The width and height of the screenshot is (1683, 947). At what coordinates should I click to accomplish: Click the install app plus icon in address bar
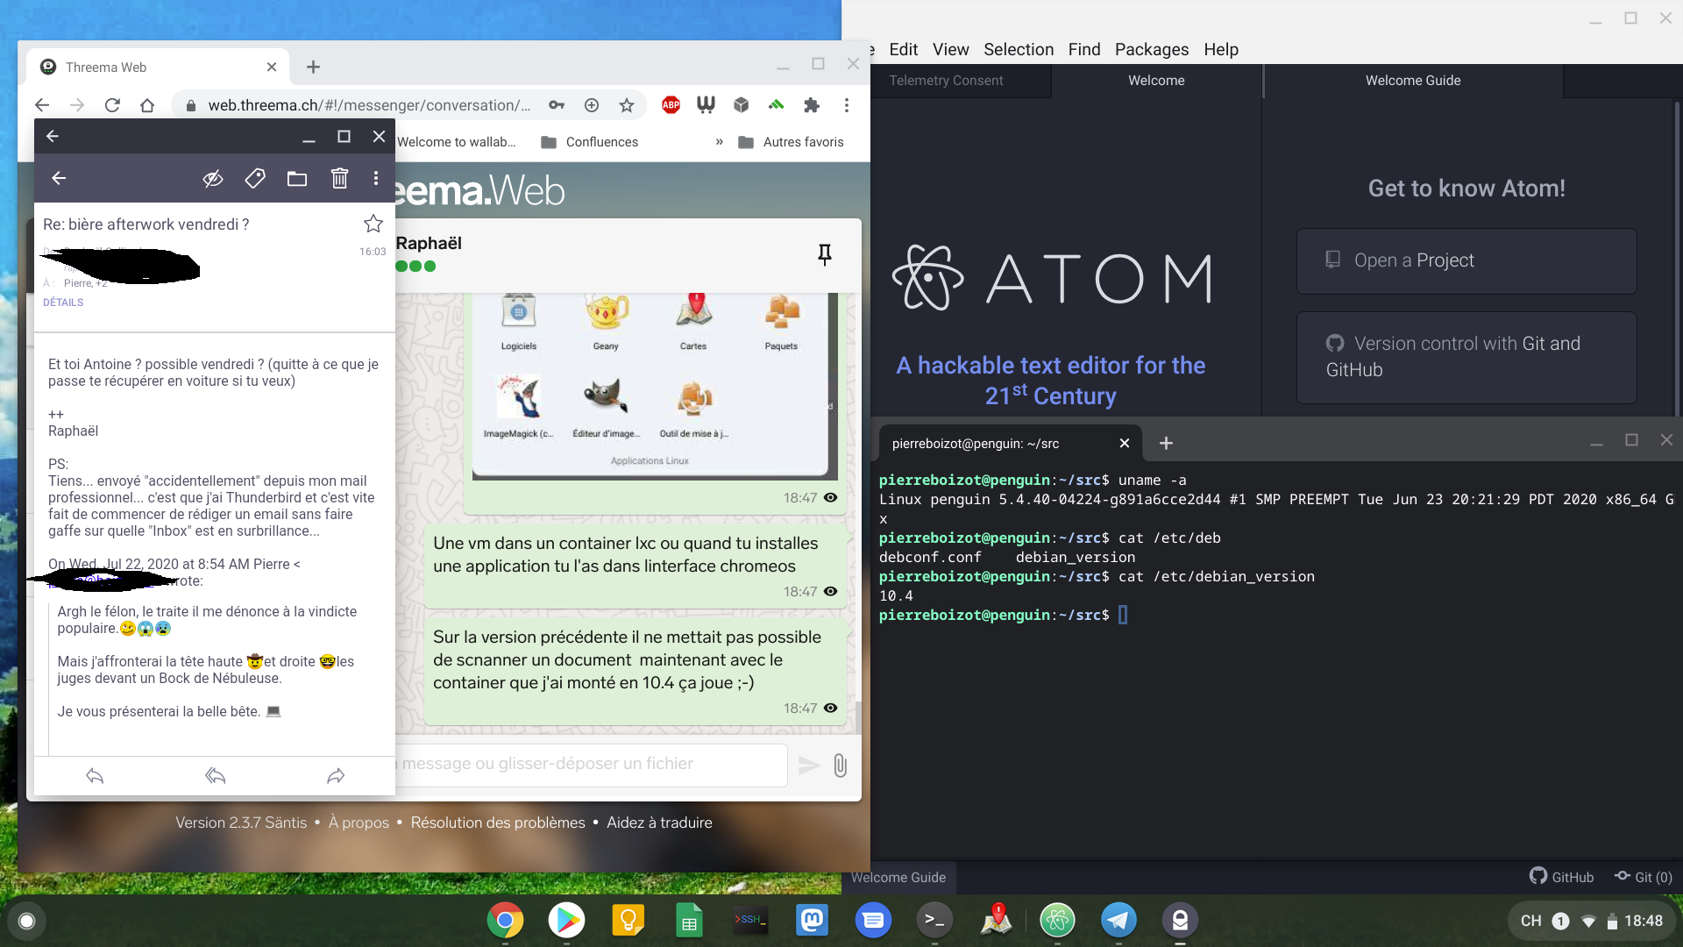pyautogui.click(x=592, y=105)
